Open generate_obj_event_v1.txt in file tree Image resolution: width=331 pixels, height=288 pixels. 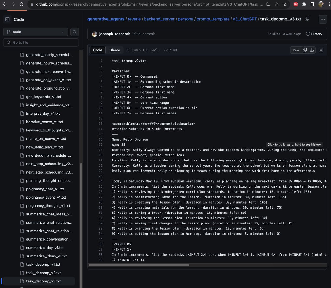pyautogui.click(x=49, y=80)
